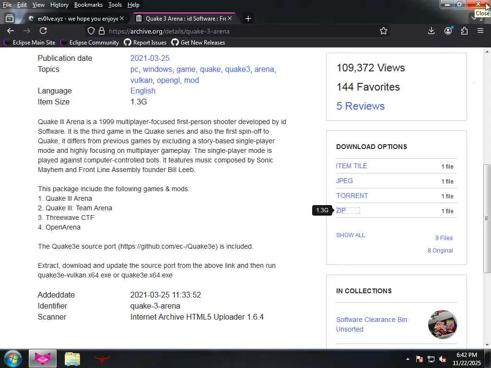Open the account profile icon
The image size is (491, 368).
pos(448,31)
